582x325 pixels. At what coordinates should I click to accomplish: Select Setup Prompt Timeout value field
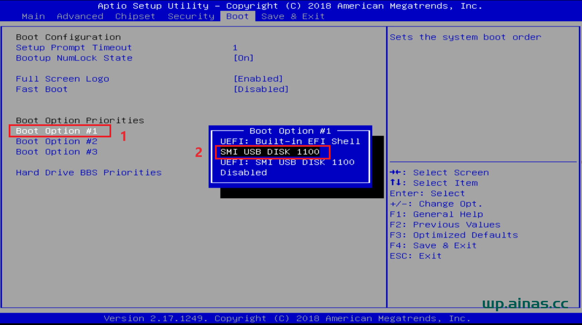point(235,48)
